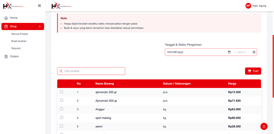Click the price Rp63.000
Image resolution: width=274 pixels, height=134 pixels.
(234, 109)
